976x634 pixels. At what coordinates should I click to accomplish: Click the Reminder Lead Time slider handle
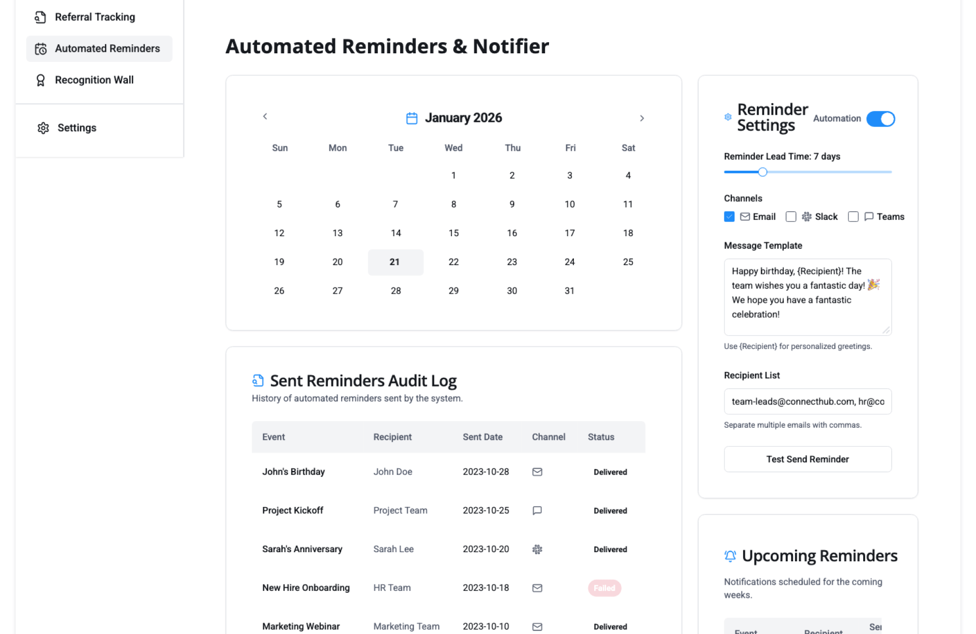point(762,172)
